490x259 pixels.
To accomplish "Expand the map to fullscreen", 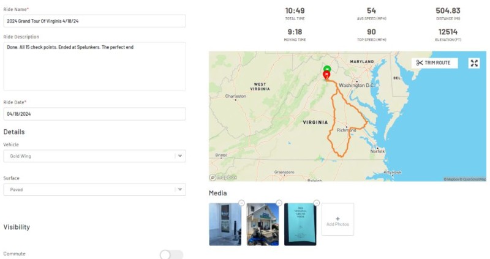I will [x=474, y=63].
